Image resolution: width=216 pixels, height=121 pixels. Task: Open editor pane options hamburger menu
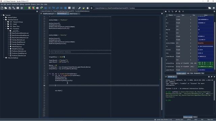pos(162,13)
